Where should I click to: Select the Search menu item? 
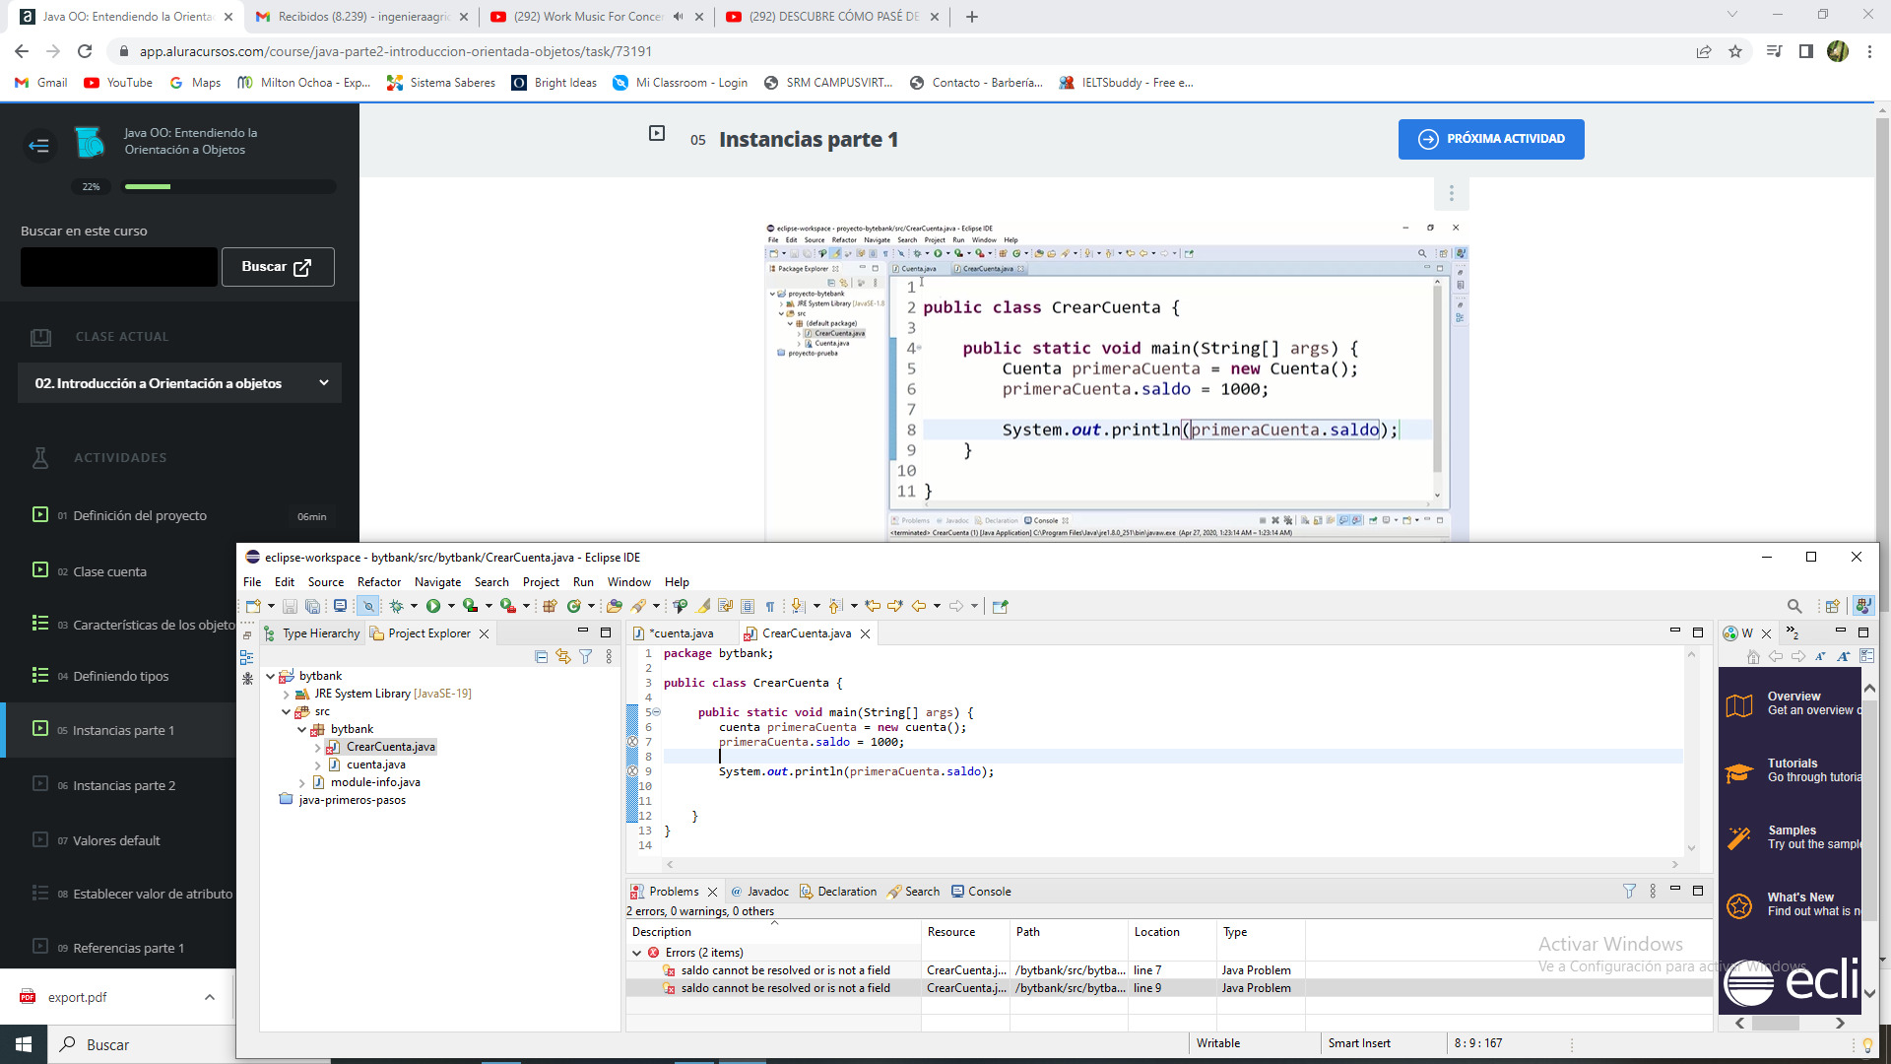(489, 582)
